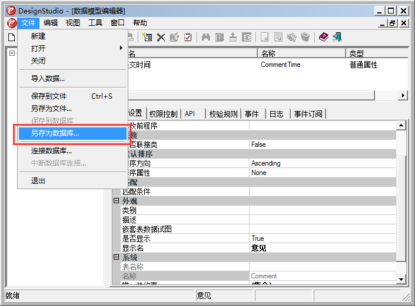Image resolution: width=415 pixels, height=306 pixels.
Task: Click the add new item star icon
Action: (x=147, y=37)
